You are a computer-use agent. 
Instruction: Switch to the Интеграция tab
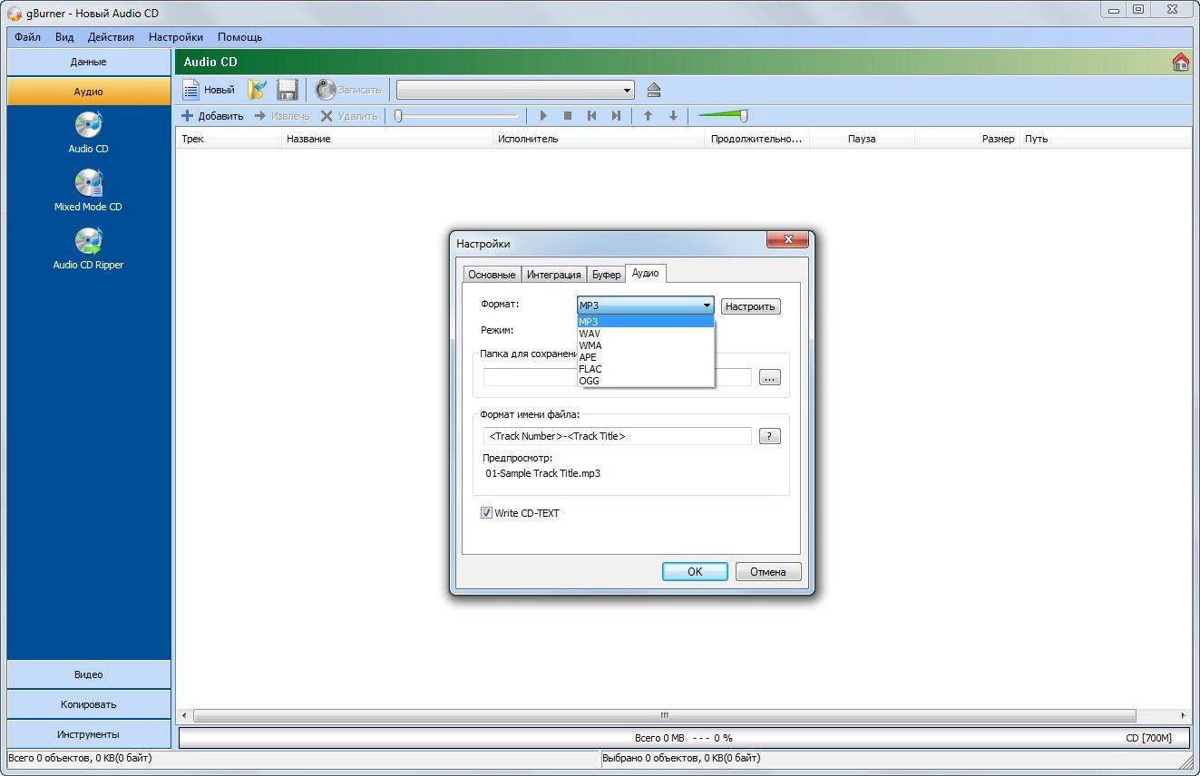point(553,275)
